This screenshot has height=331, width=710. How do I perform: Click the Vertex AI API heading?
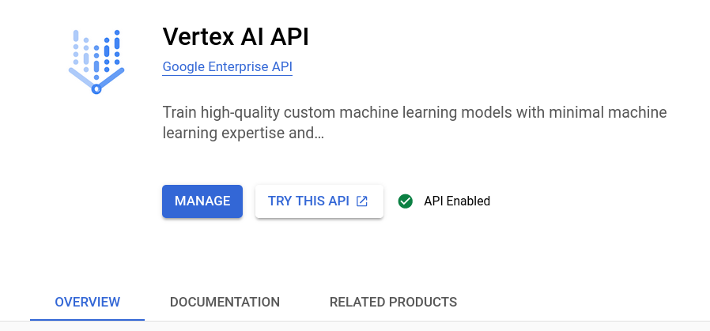tap(236, 36)
